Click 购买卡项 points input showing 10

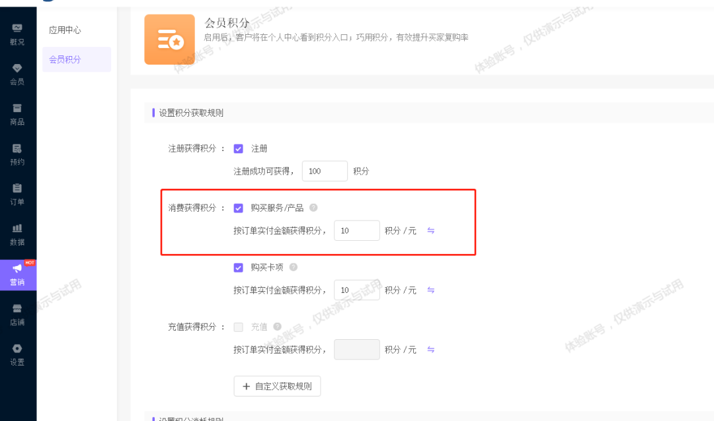pyautogui.click(x=356, y=290)
